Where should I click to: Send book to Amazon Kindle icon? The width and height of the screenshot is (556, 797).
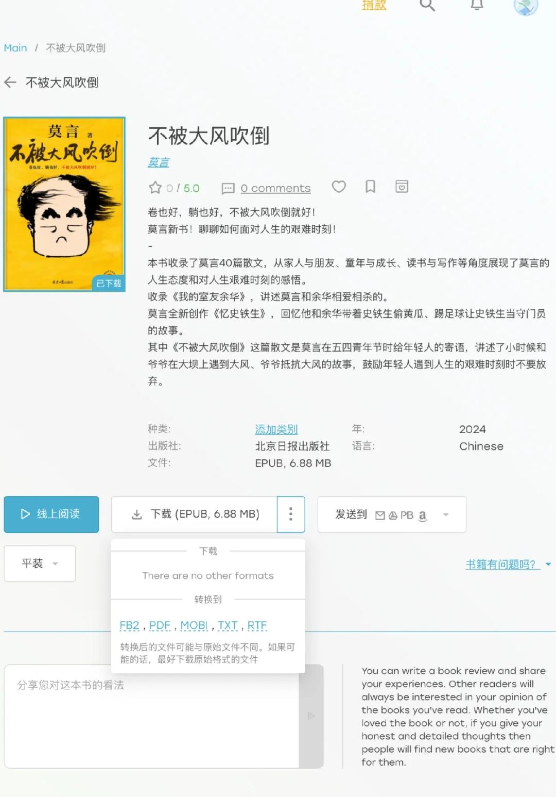423,516
